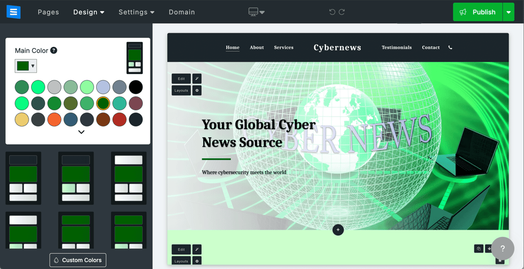Click About in the site navigation
Image resolution: width=524 pixels, height=269 pixels.
pyautogui.click(x=257, y=47)
